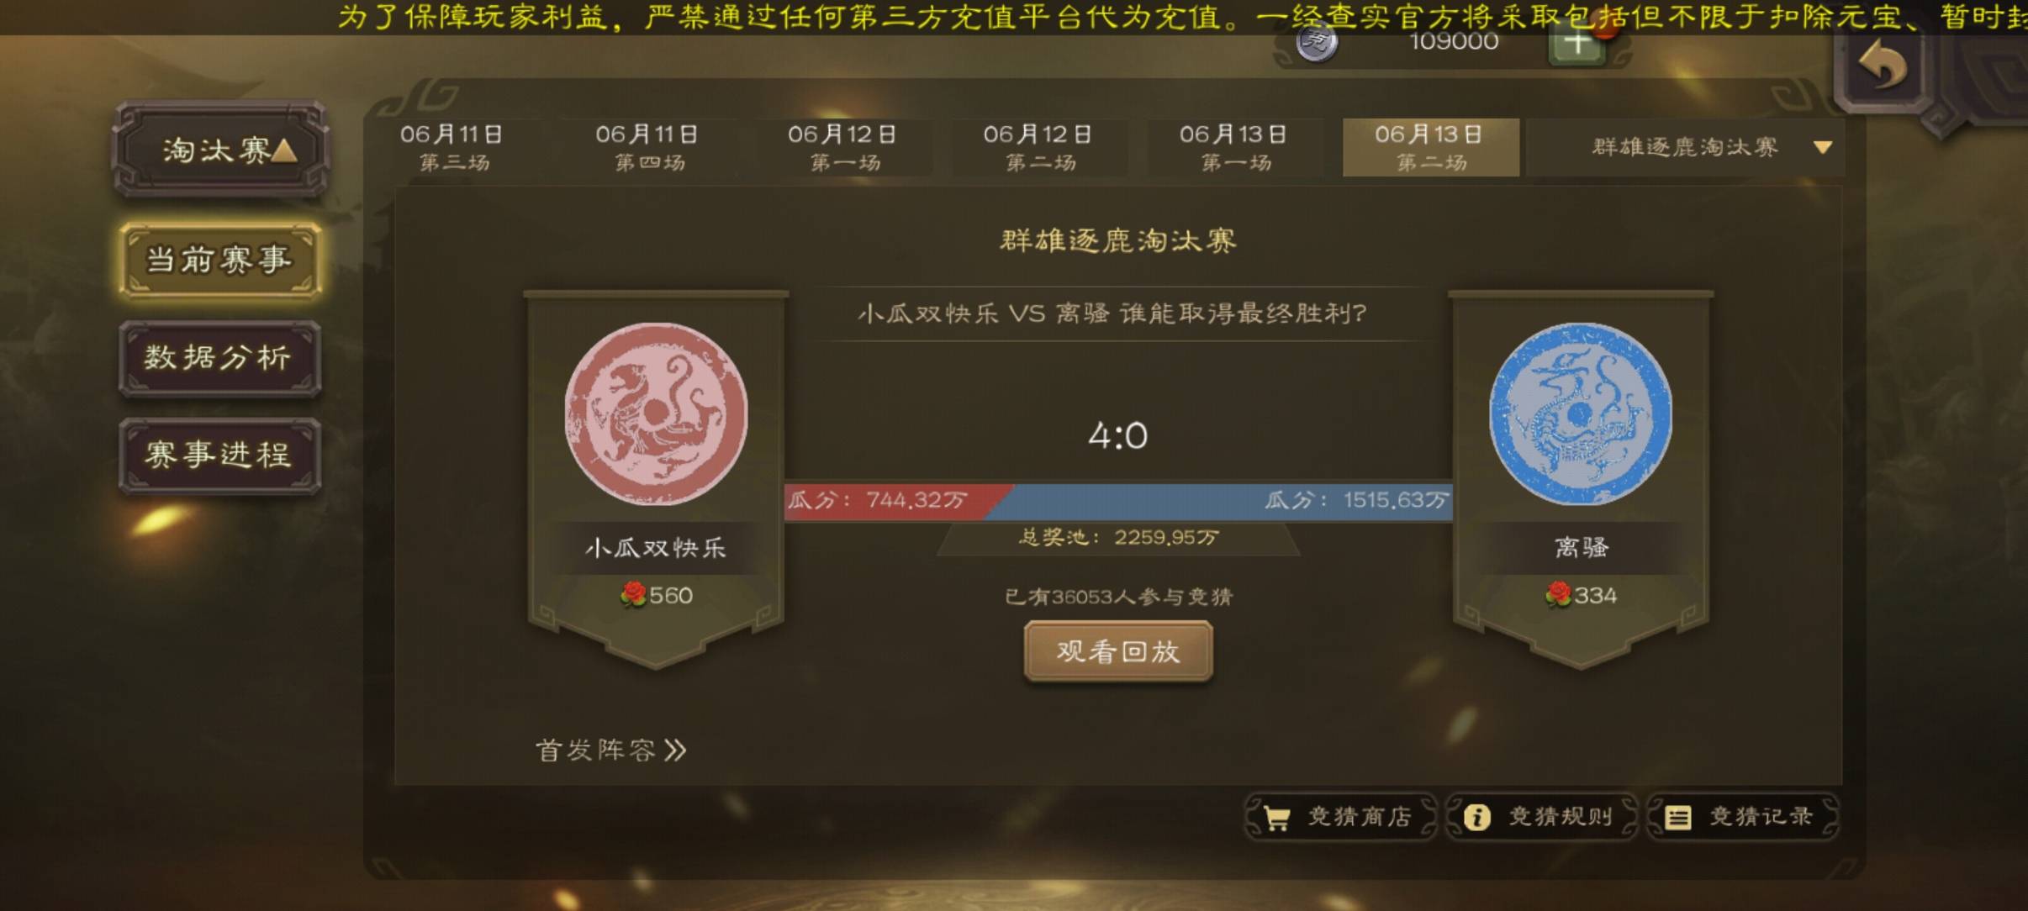Open the 赛事进程 menu button
The width and height of the screenshot is (2028, 911).
(x=219, y=455)
